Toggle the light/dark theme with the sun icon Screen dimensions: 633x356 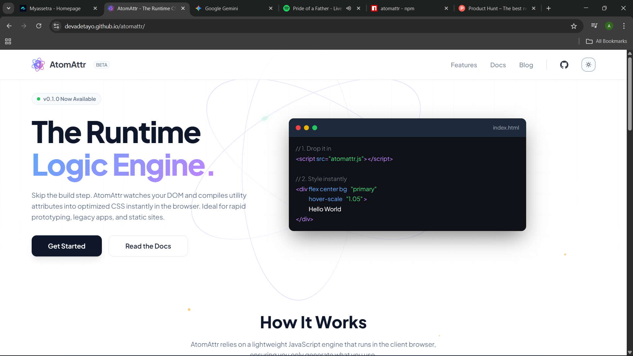pos(588,65)
